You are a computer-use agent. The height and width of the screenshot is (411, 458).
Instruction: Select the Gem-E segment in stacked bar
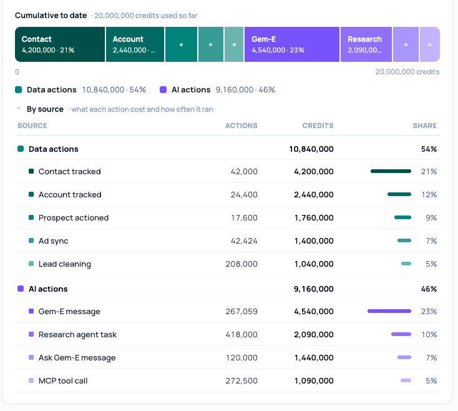292,44
